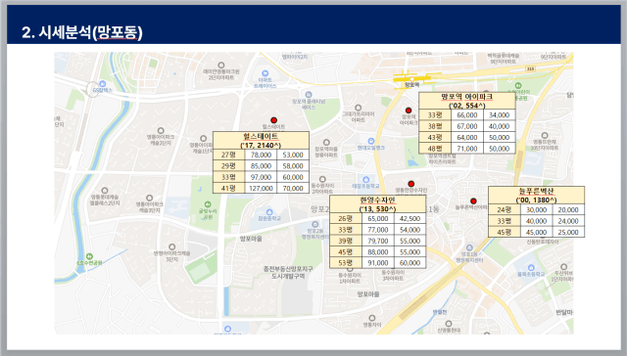This screenshot has width=627, height=356.
Task: Select the red marker at 한양수자인
Action: (x=410, y=184)
